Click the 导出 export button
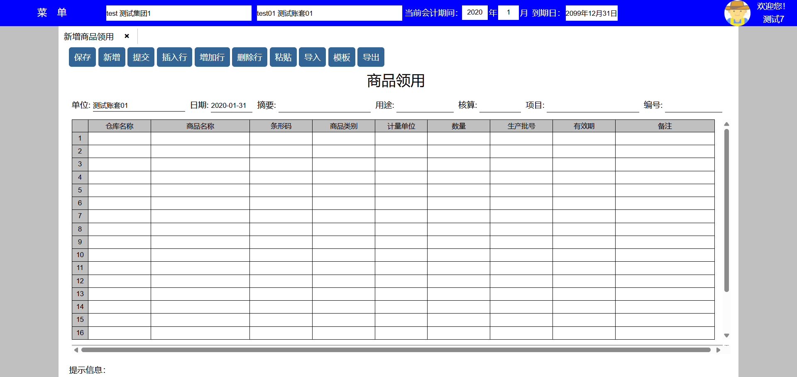The height and width of the screenshot is (377, 797). tap(371, 57)
